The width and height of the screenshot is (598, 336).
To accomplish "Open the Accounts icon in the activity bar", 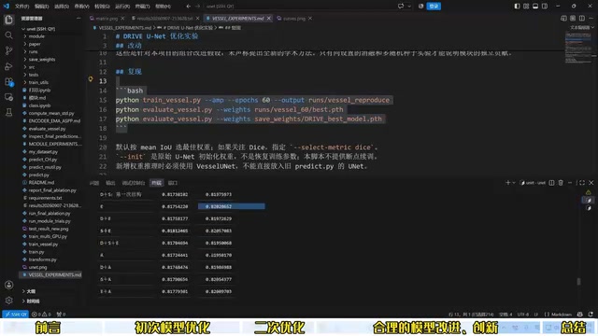I will [8, 285].
